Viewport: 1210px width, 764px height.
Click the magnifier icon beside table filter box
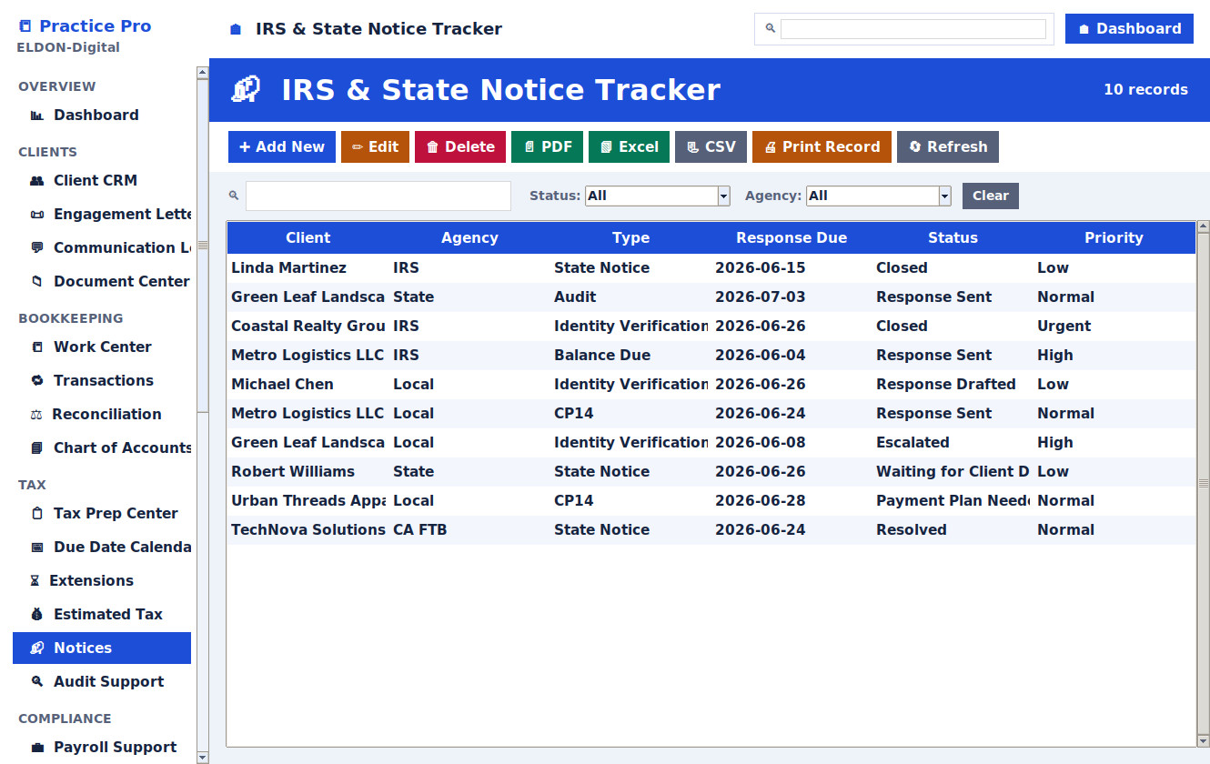(234, 196)
